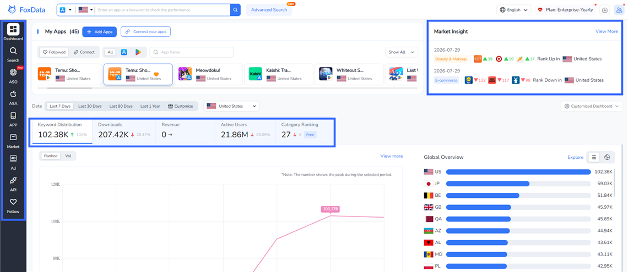Image resolution: width=628 pixels, height=272 pixels.
Task: Click the Lidl app icon in Rank Down row
Action: (x=469, y=80)
